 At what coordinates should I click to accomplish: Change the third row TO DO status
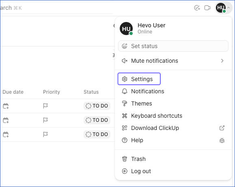(97, 134)
